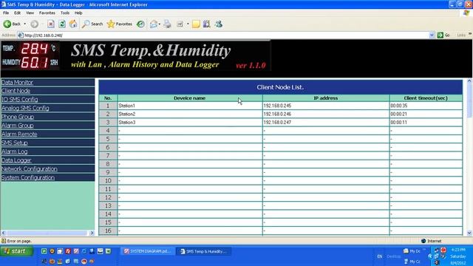The width and height of the screenshot is (473, 266).
Task: Open the File menu
Action: [x=6, y=13]
